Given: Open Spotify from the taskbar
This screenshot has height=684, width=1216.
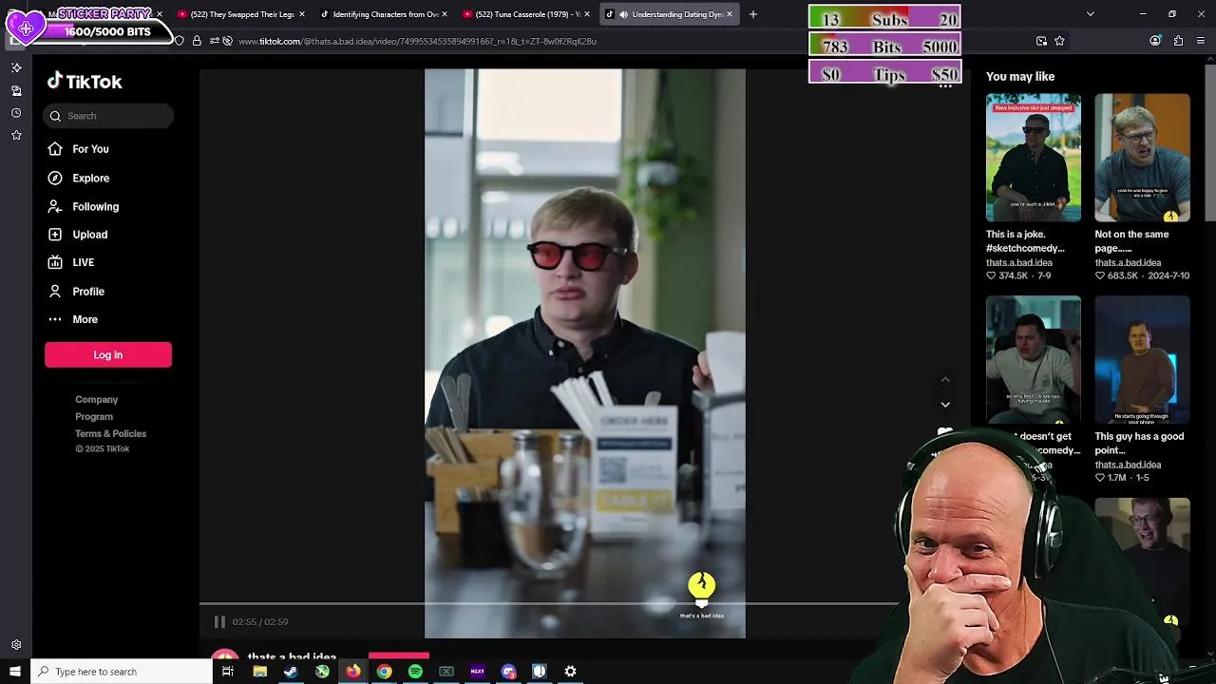Looking at the screenshot, I should 415,672.
